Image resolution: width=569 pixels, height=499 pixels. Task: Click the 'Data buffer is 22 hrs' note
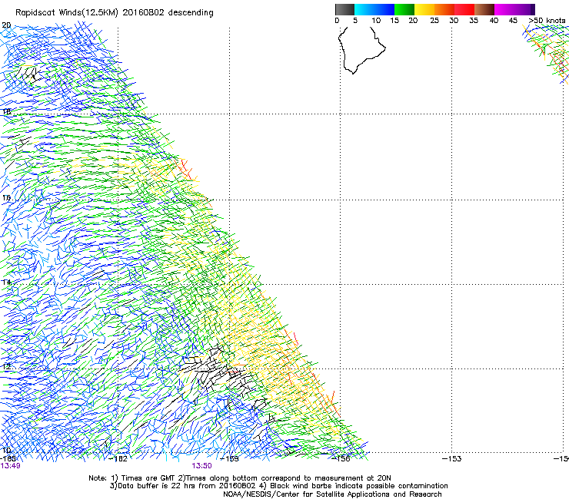[x=278, y=486]
